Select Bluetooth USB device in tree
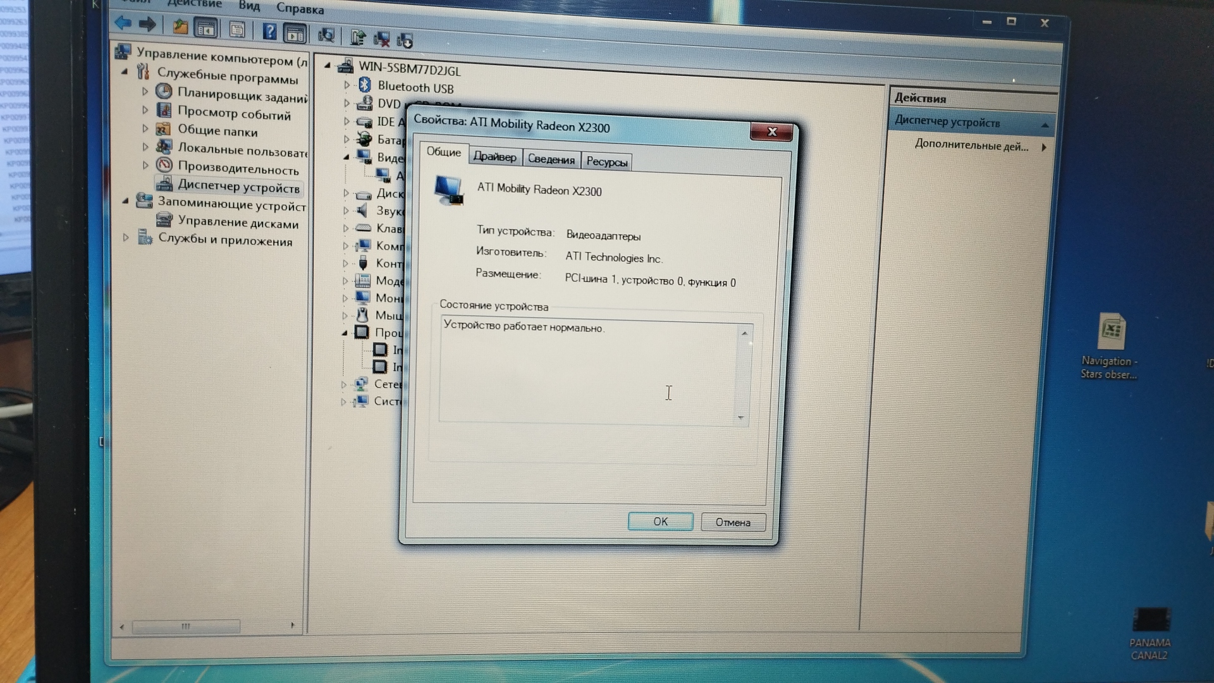The width and height of the screenshot is (1214, 683). coord(415,87)
